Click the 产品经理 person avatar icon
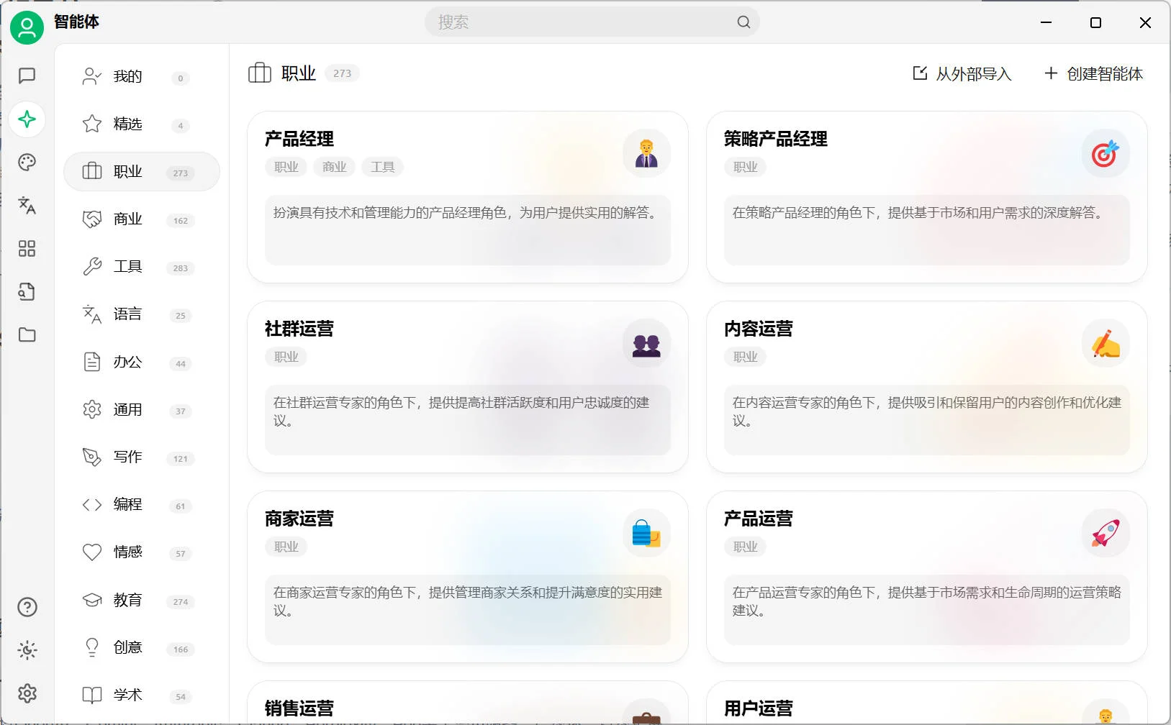Image resolution: width=1171 pixels, height=725 pixels. pos(646,153)
